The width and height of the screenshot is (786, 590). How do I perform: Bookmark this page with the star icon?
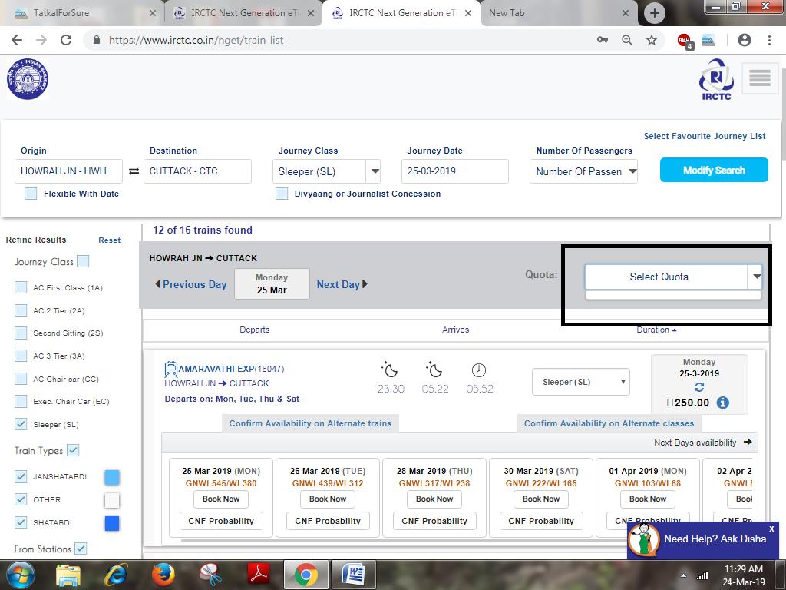(651, 40)
